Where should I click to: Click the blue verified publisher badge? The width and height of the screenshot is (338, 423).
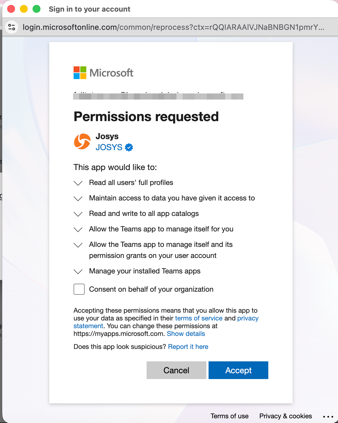pyautogui.click(x=129, y=147)
